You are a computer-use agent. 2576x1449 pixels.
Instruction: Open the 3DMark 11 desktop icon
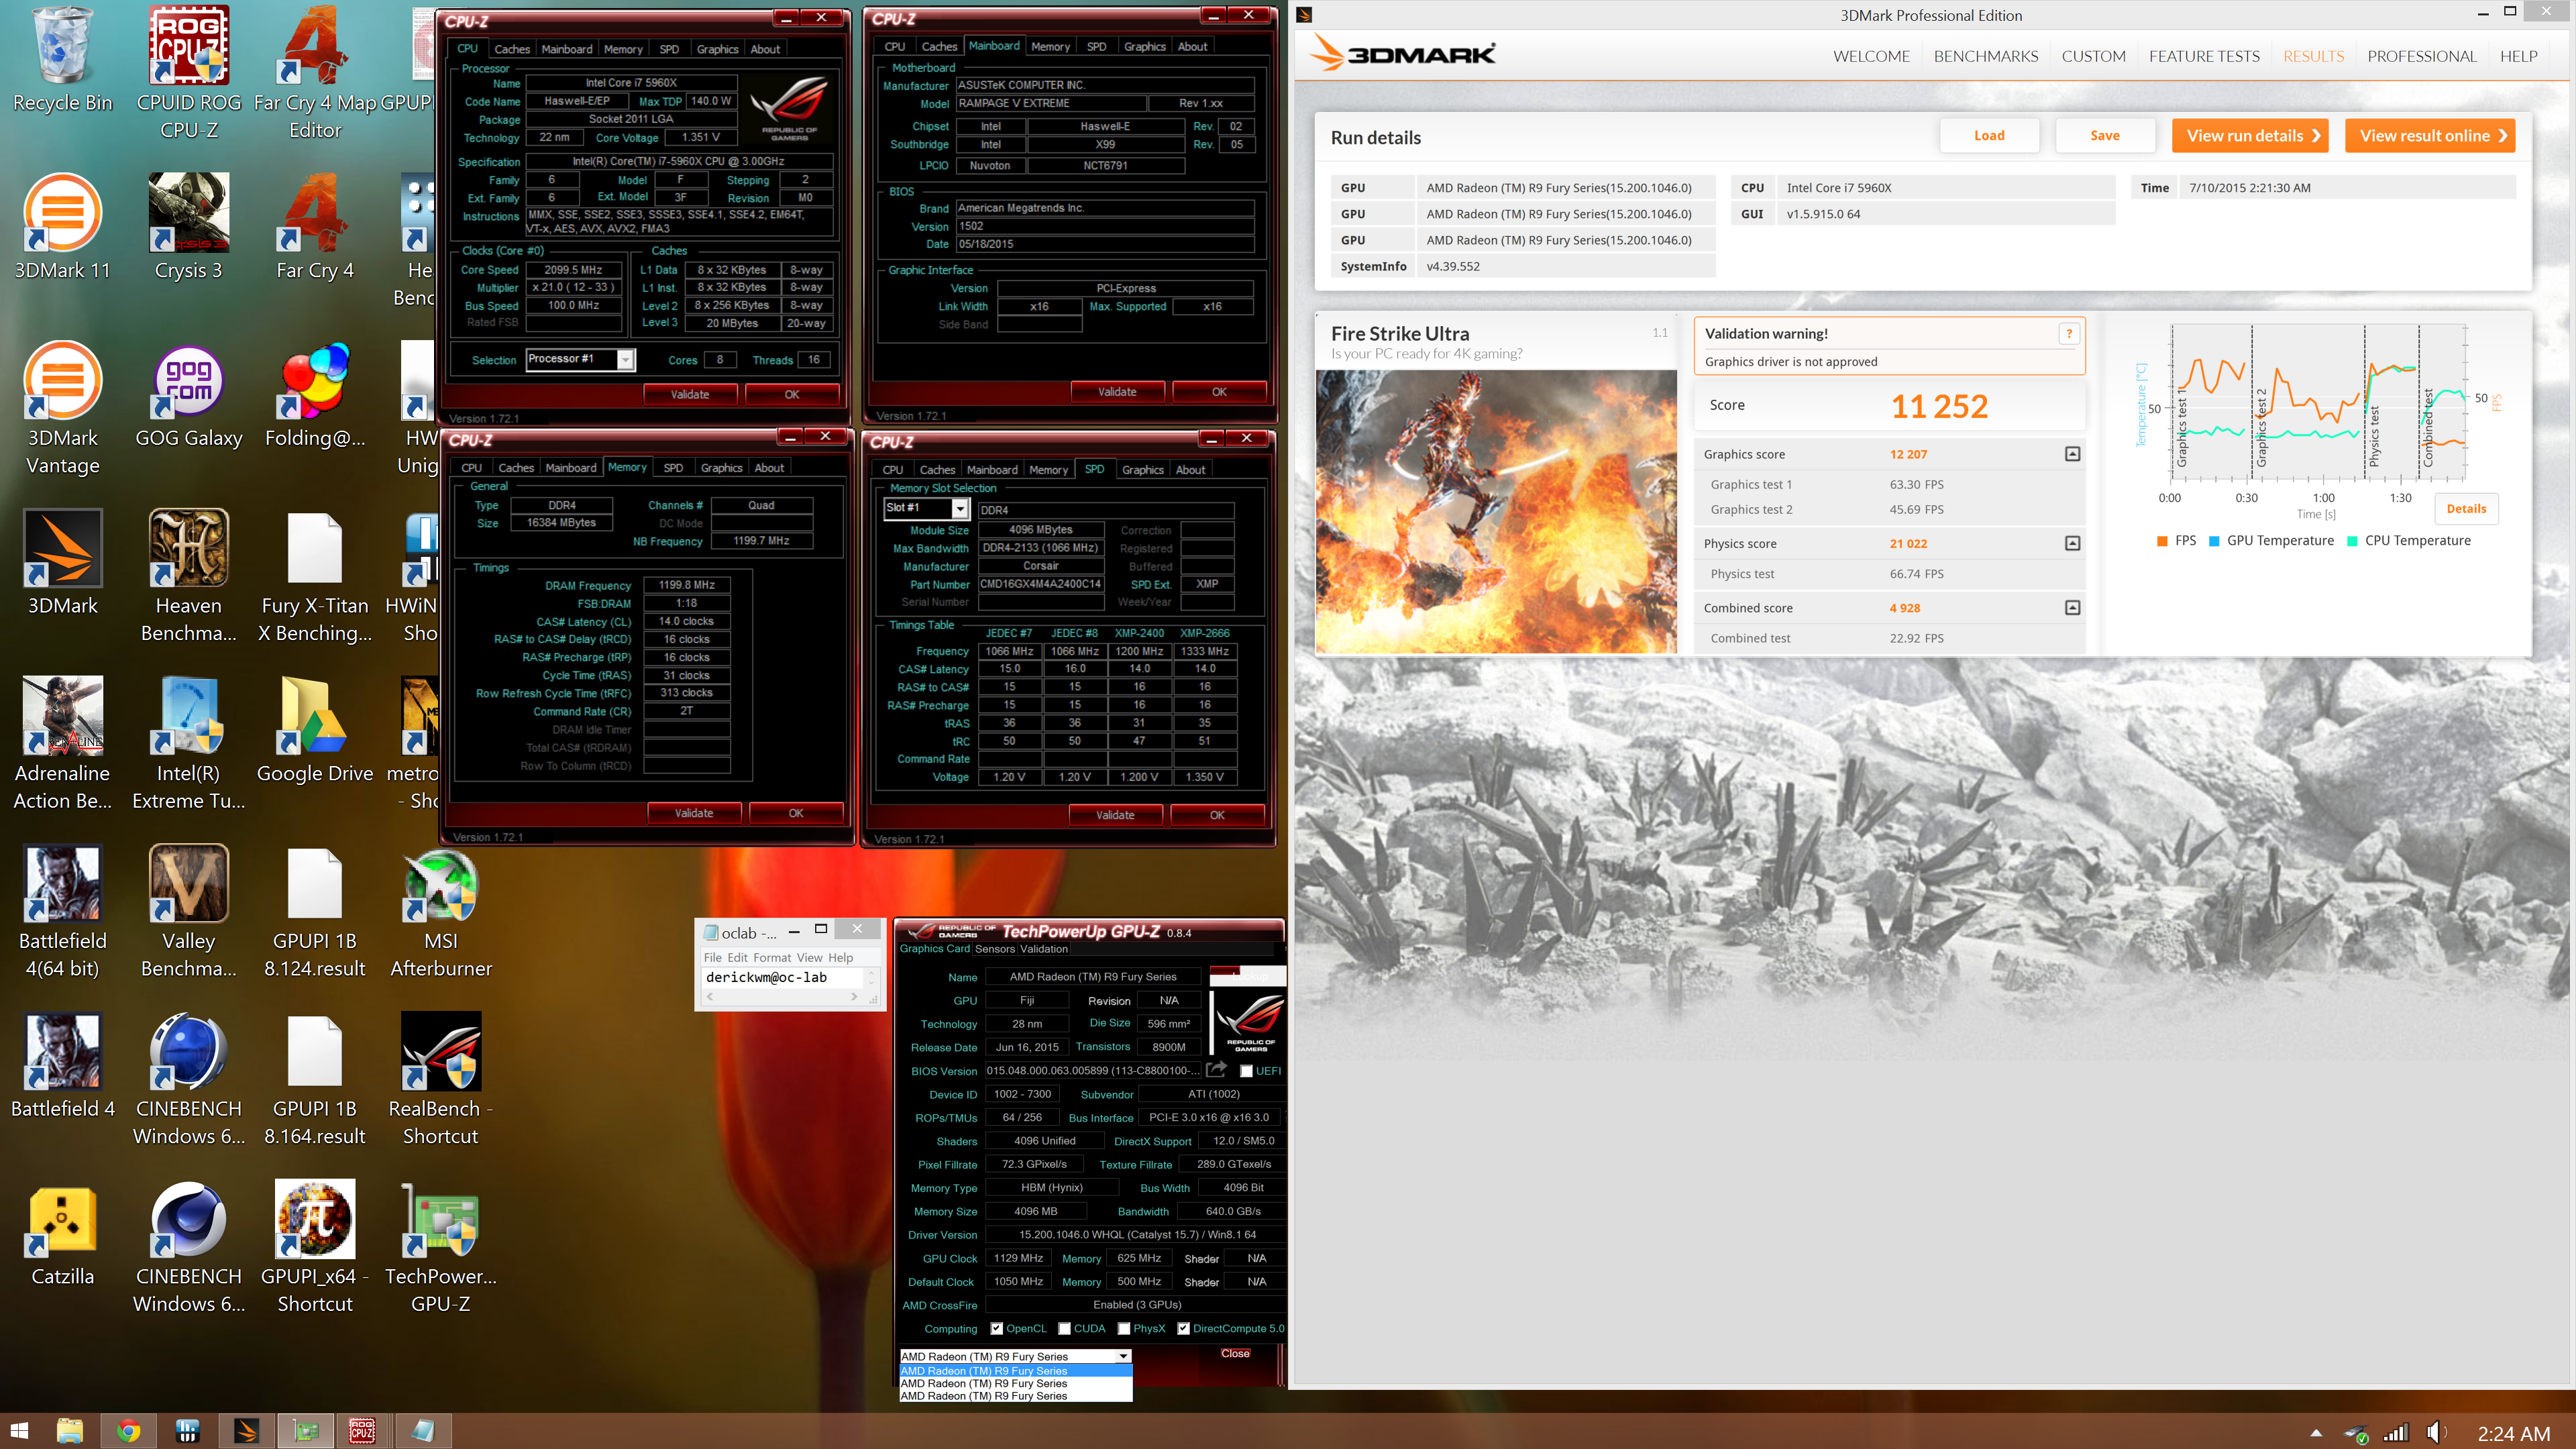tap(62, 227)
